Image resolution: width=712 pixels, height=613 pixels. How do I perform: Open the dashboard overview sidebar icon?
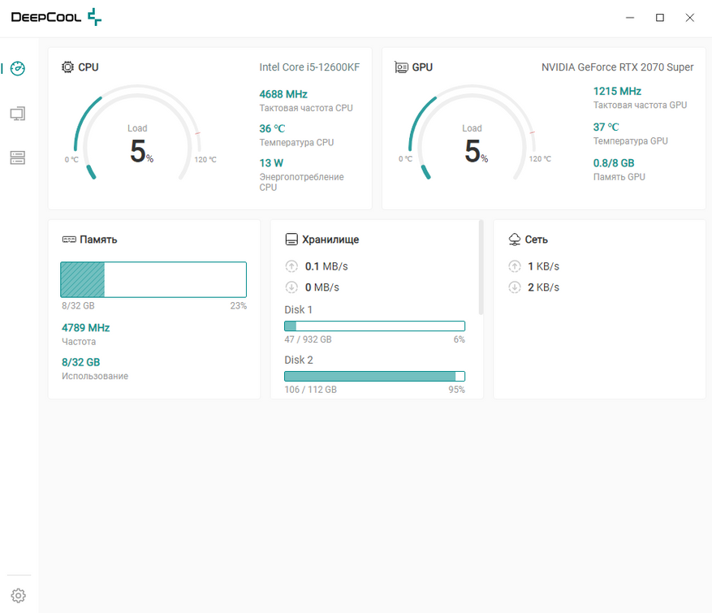point(18,68)
